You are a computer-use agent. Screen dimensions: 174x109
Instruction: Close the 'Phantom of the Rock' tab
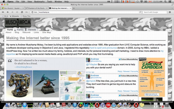coord(47,8)
